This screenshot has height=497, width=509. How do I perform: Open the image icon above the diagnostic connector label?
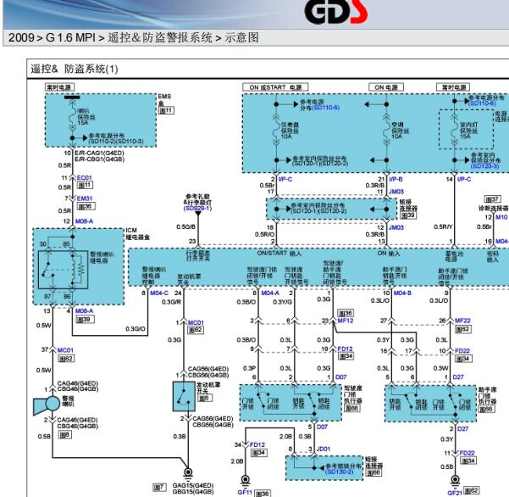(492, 199)
